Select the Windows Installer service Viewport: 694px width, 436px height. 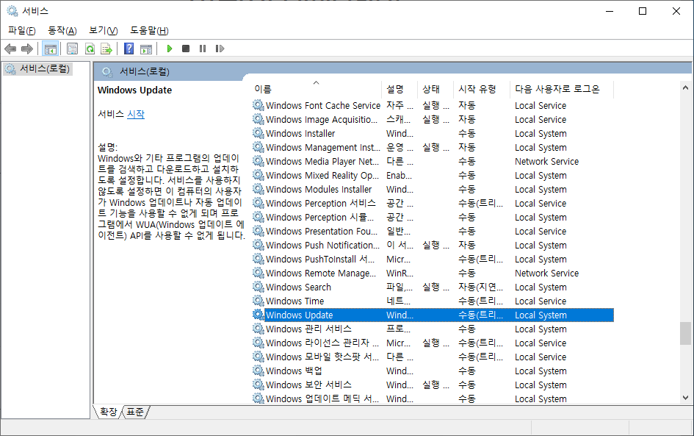click(433, 133)
